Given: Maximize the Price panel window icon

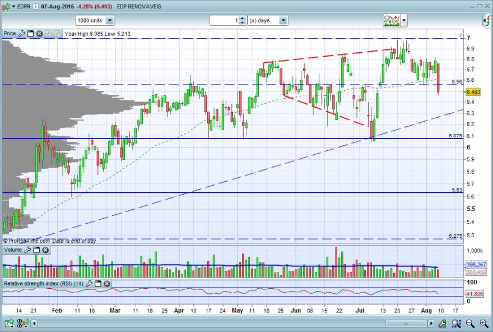Looking at the screenshot, I should 30,33.
